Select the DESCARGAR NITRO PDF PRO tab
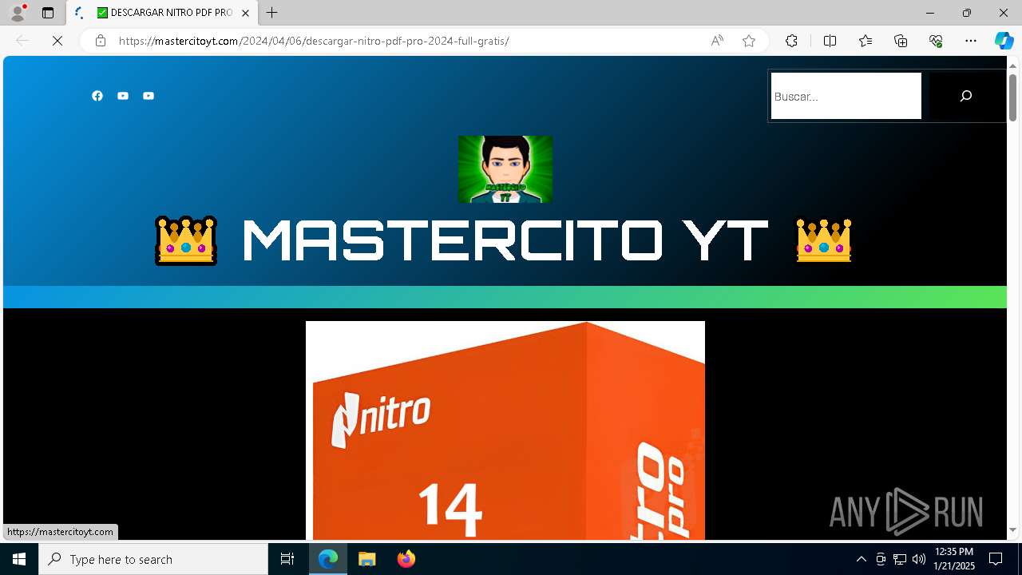This screenshot has height=575, width=1022. pos(163,13)
